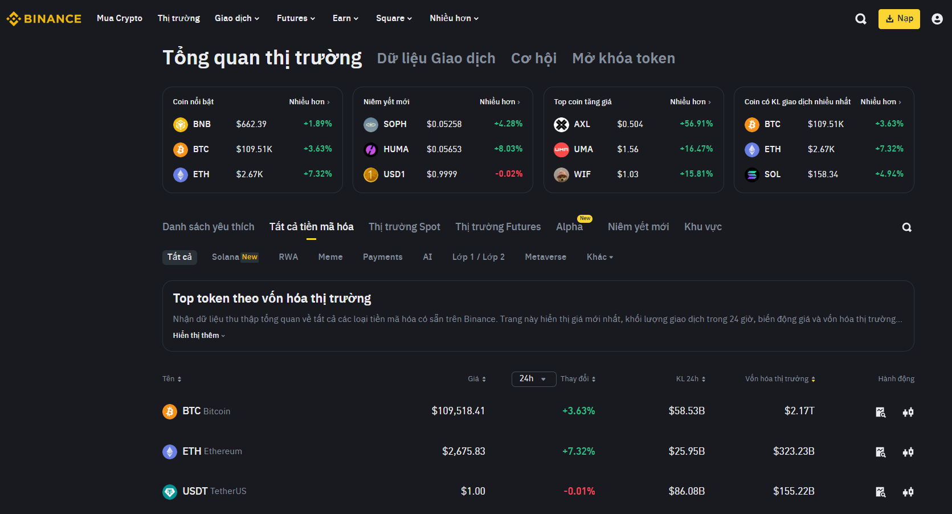Viewport: 952px width, 514px height.
Task: Click the WIF coin icon
Action: point(561,174)
